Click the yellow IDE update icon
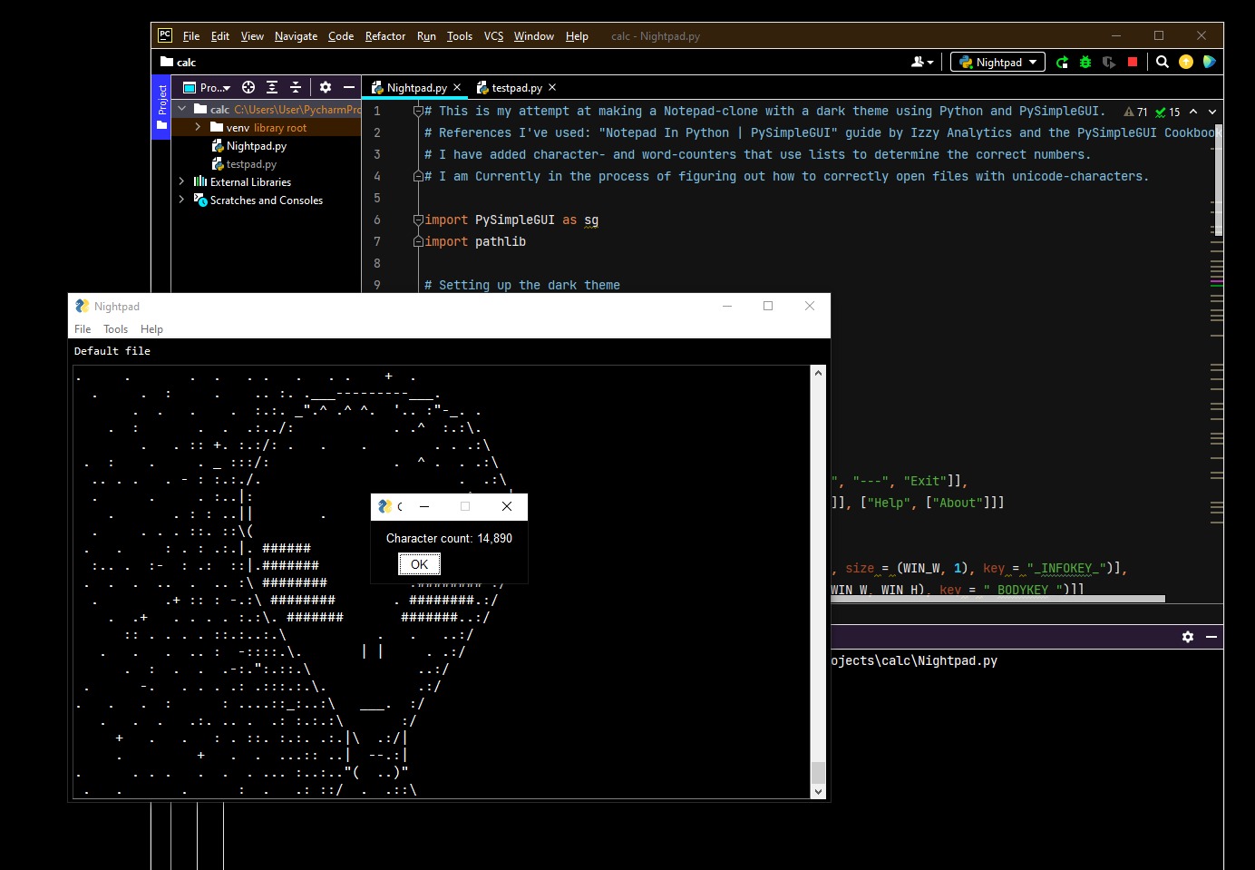The image size is (1255, 870). pos(1186,62)
